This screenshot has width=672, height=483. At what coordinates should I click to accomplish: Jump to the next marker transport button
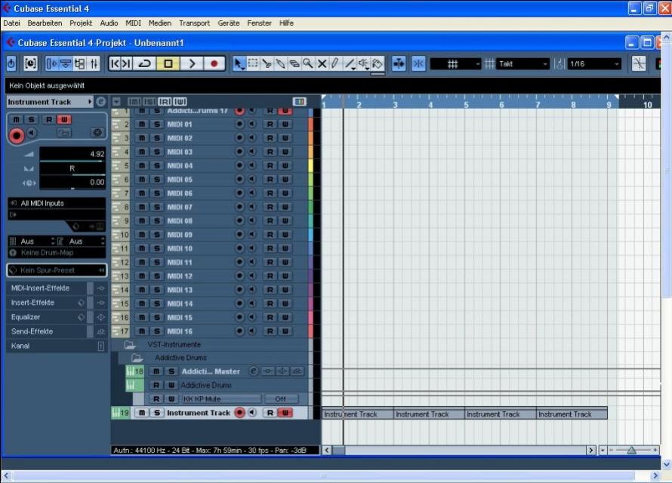tap(126, 64)
